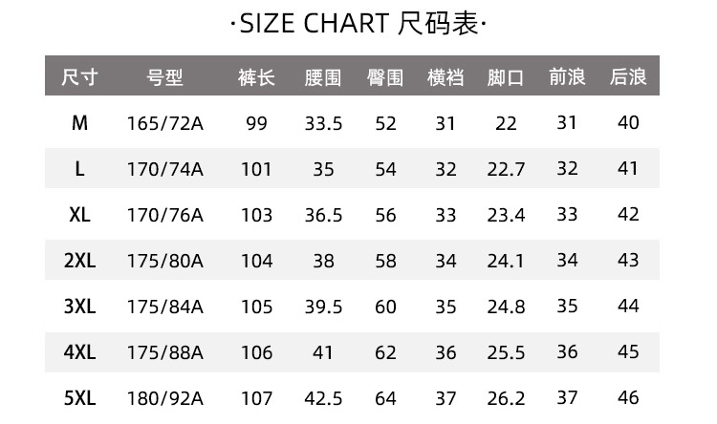Click the 62 hip value for 4XL
Image resolution: width=717 pixels, height=424 pixels.
(385, 352)
